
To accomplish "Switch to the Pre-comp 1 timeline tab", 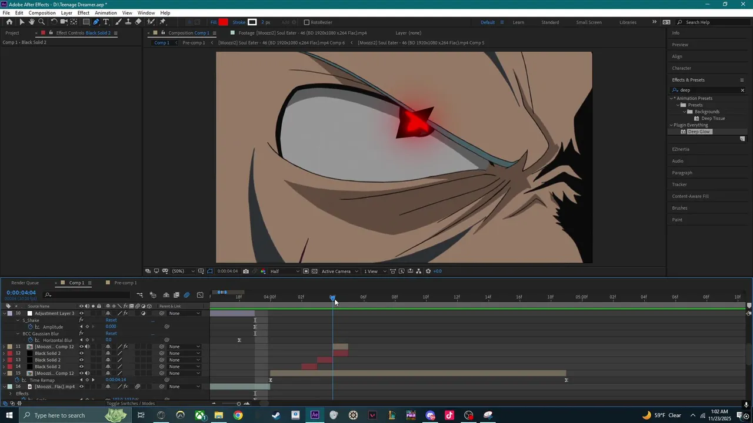I will pyautogui.click(x=125, y=283).
